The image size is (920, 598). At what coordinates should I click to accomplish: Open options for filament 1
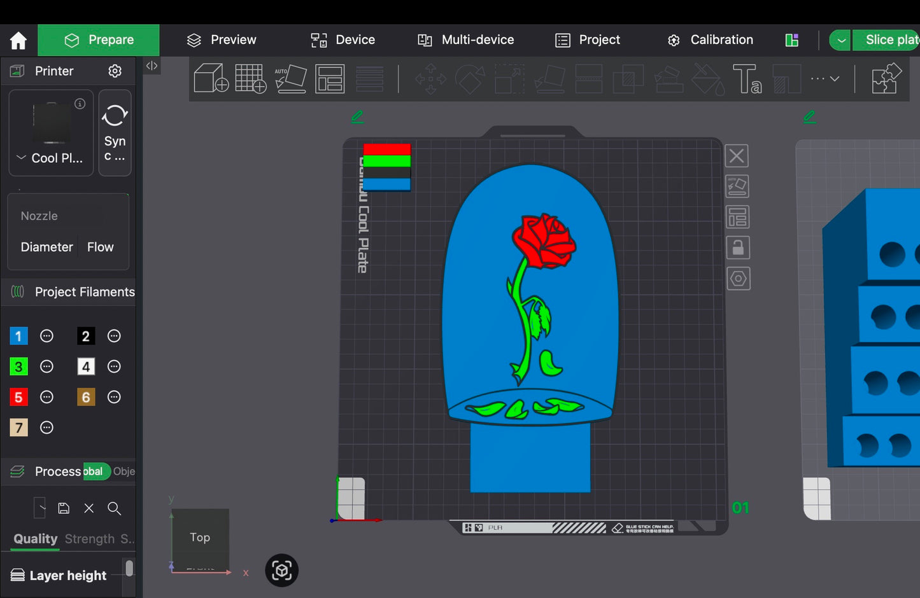coord(46,336)
